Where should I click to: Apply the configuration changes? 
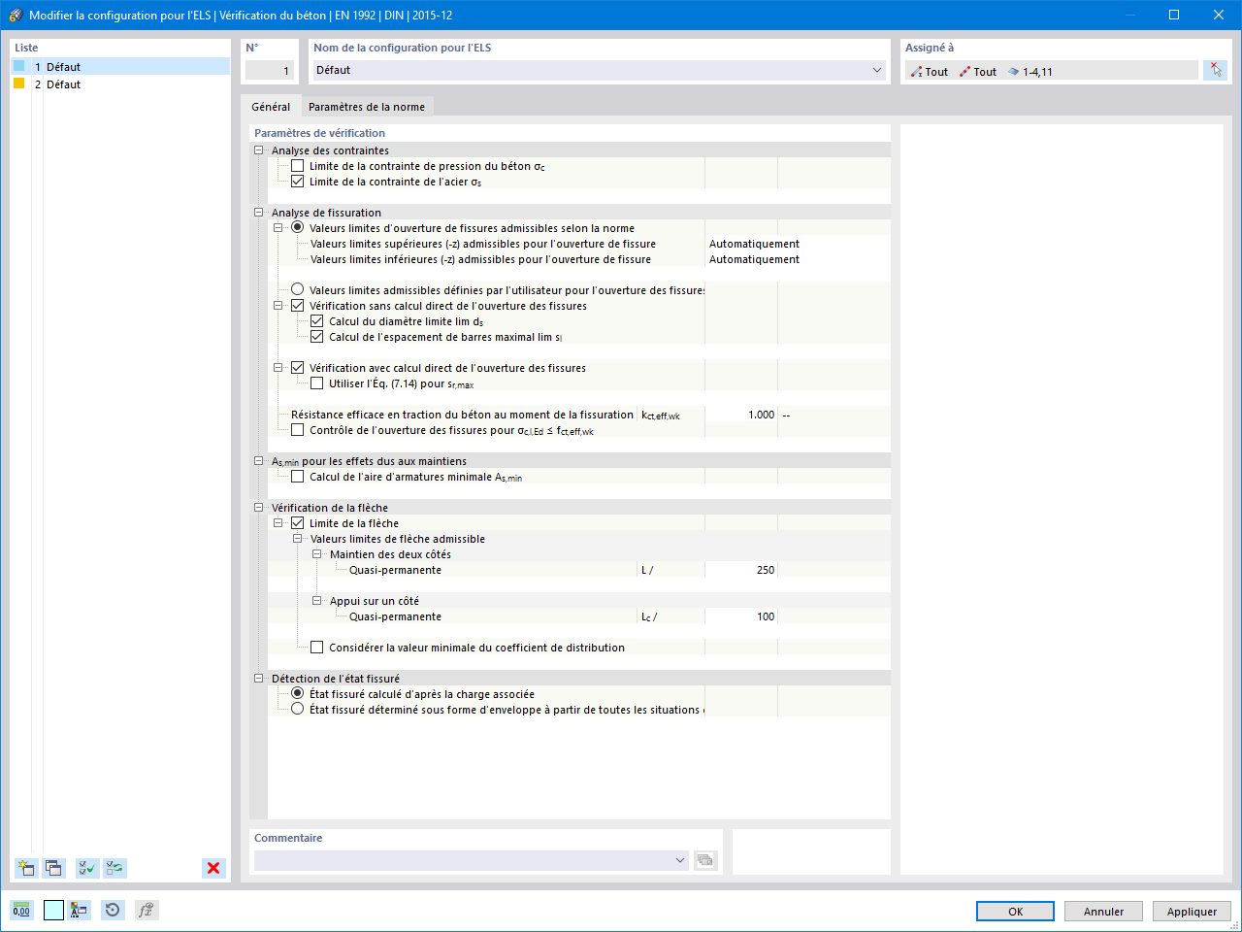[1192, 911]
